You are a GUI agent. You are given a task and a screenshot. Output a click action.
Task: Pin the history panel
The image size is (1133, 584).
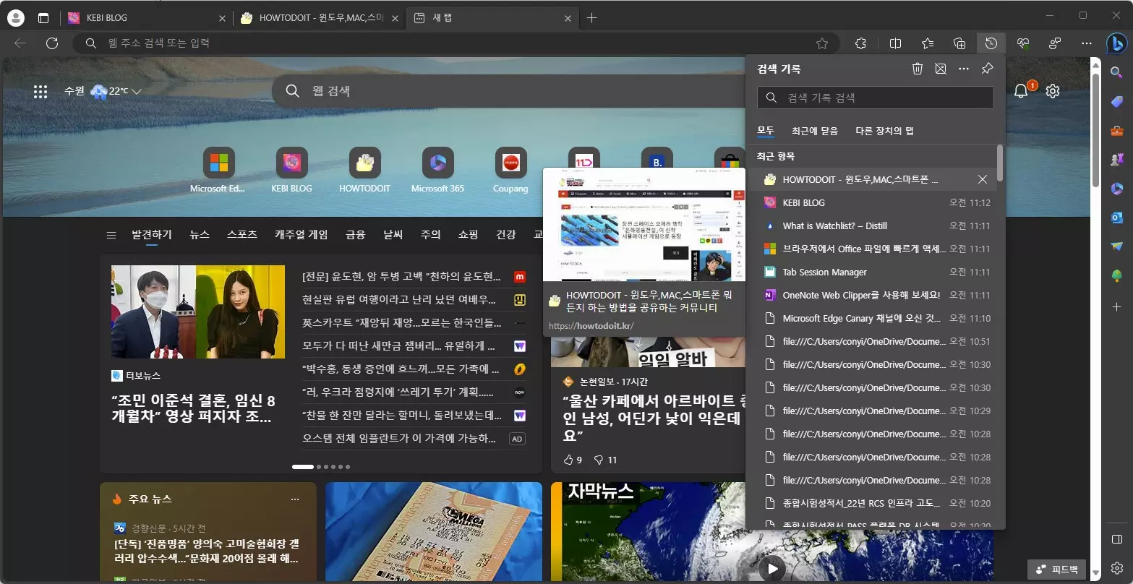coord(987,69)
